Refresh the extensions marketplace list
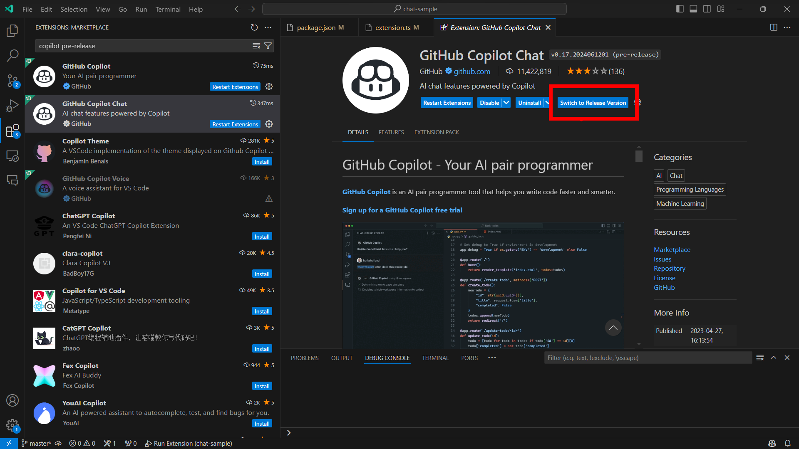Image resolution: width=799 pixels, height=449 pixels. click(254, 27)
